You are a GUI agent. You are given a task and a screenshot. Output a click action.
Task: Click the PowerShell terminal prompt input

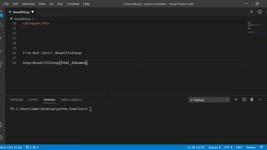[x=91, y=109]
